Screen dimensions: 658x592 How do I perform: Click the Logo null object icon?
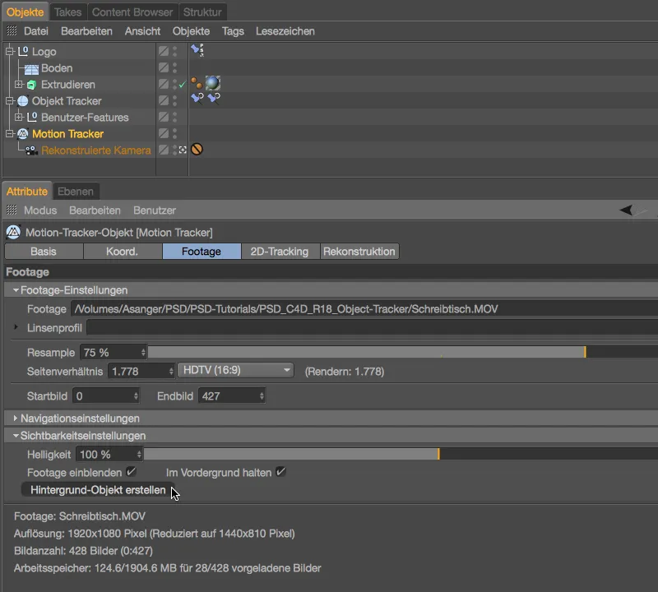click(x=23, y=51)
